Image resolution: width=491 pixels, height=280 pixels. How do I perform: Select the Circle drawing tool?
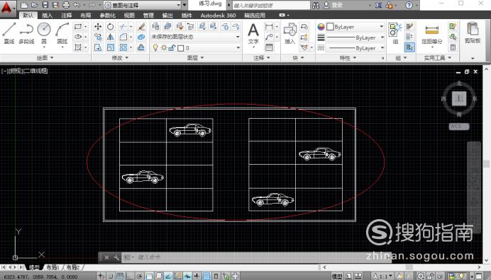coord(44,33)
